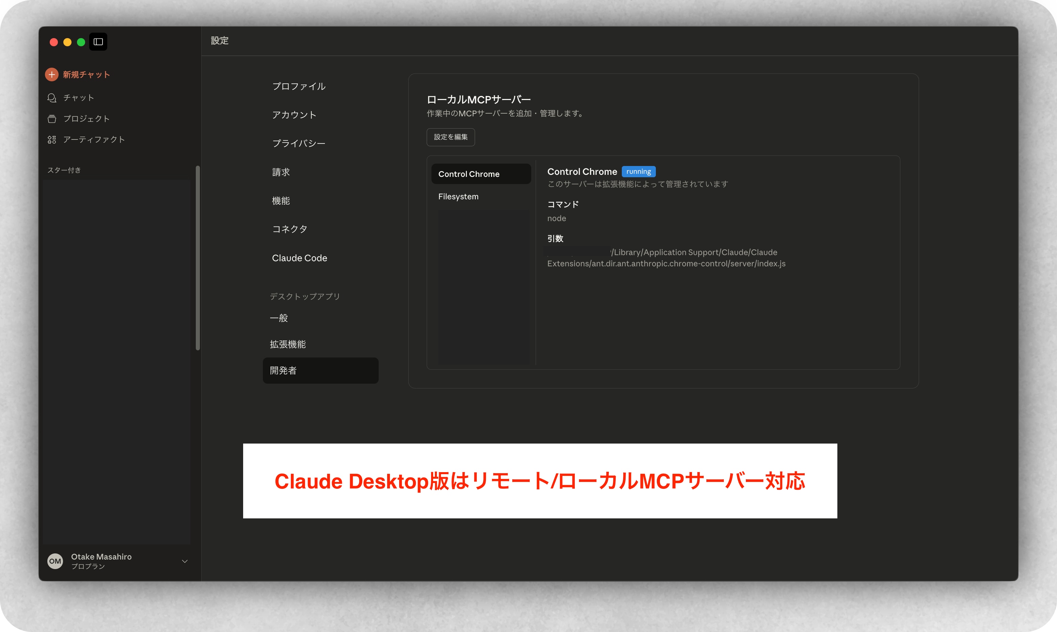Open the プロファイル settings tab
Image resolution: width=1057 pixels, height=632 pixels.
point(299,86)
